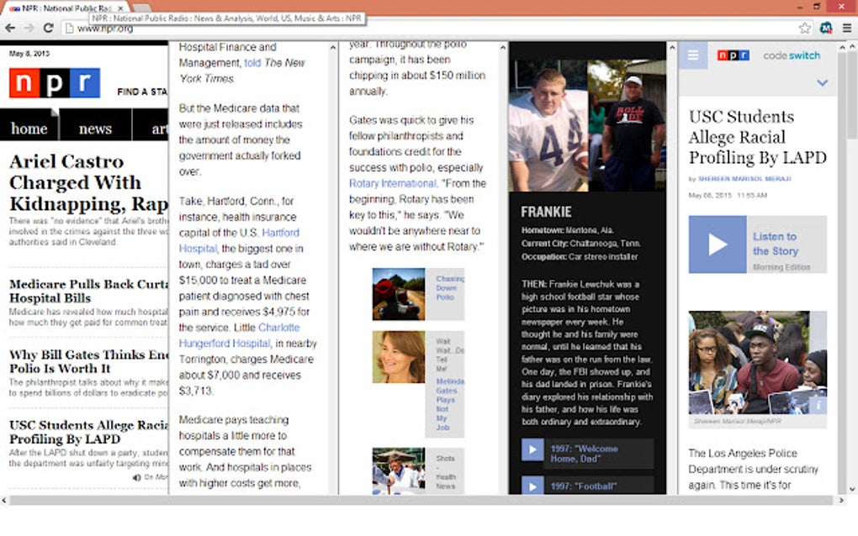Switch to the 'news' navigation tab
The width and height of the screenshot is (858, 536).
tap(94, 128)
